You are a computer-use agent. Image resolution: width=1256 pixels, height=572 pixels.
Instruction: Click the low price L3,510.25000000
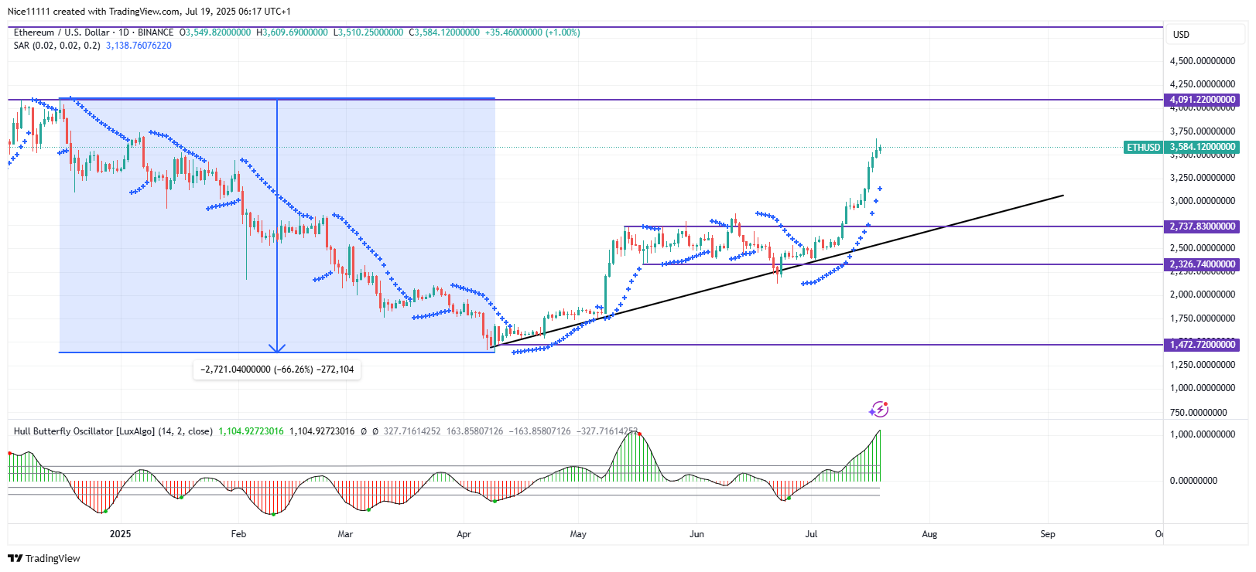pos(368,32)
